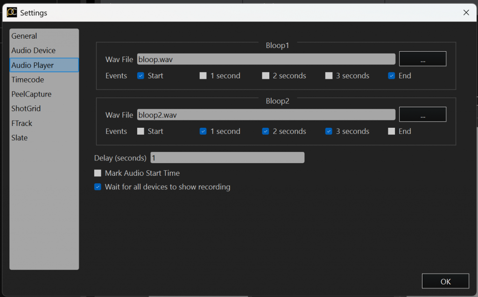The image size is (478, 297).
Task: Open the FTrack settings page
Action: coord(22,123)
